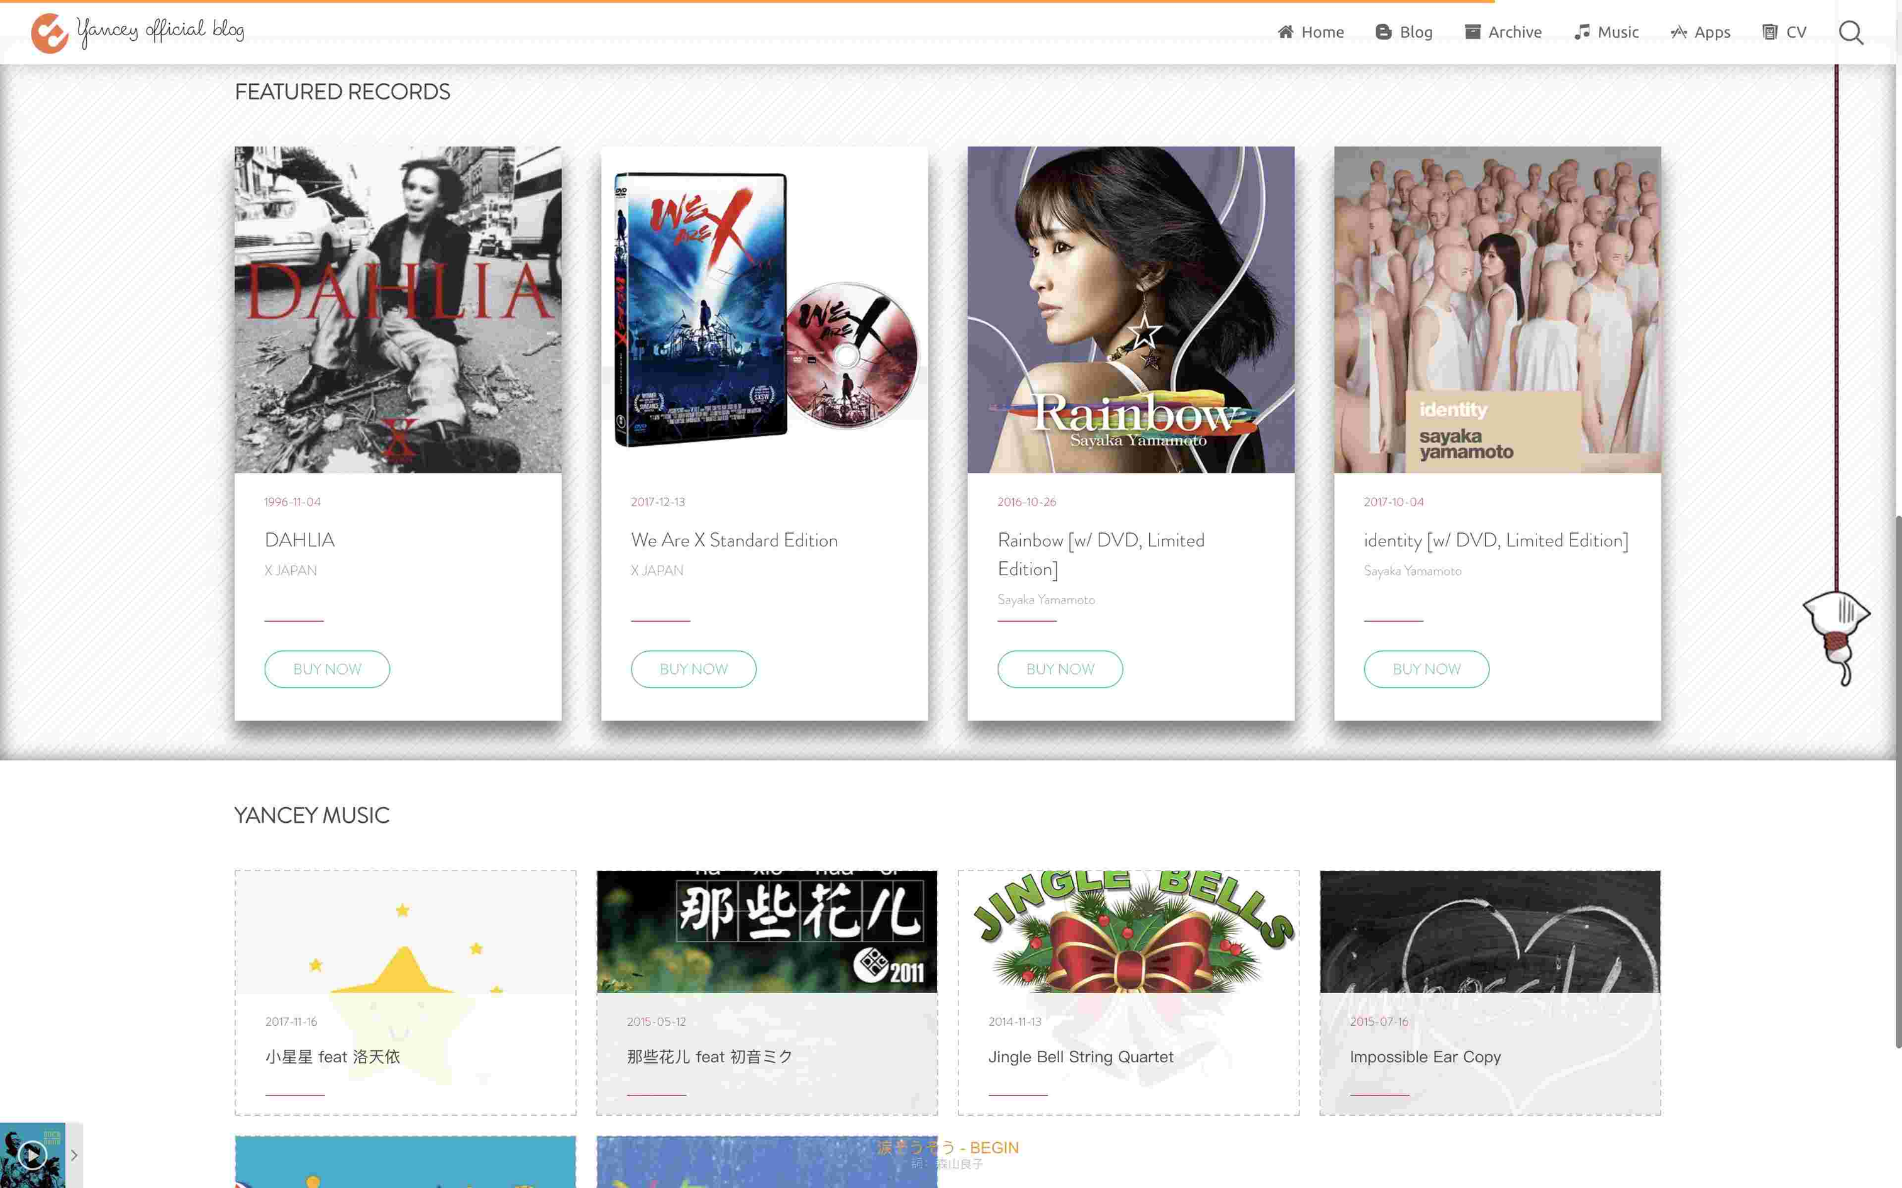Screen dimensions: 1902x1188
Task: Click the X JAPAN artist under DAHLIA
Action: tap(291, 571)
